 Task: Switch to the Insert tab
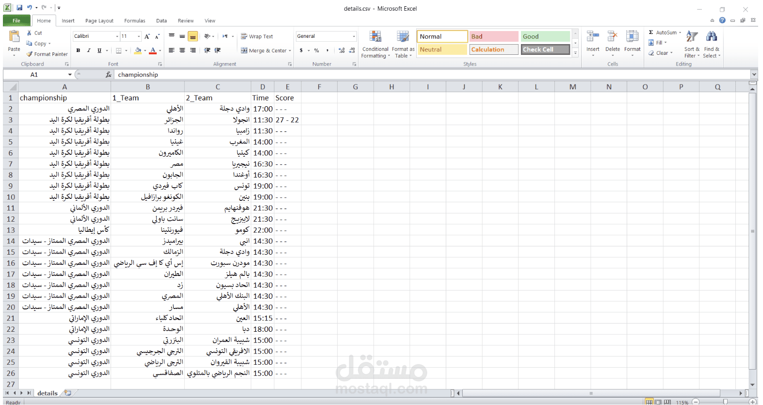tap(68, 21)
